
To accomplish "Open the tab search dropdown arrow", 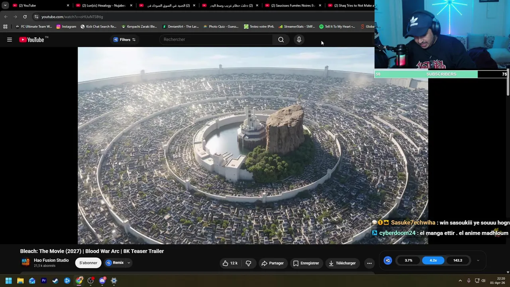I will click(x=5, y=6).
